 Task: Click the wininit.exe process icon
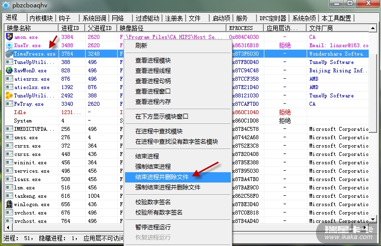click(x=9, y=162)
